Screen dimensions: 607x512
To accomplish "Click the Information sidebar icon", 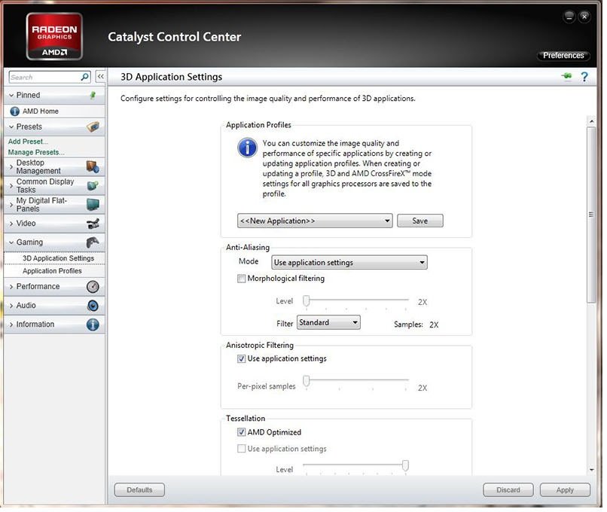I will click(93, 325).
